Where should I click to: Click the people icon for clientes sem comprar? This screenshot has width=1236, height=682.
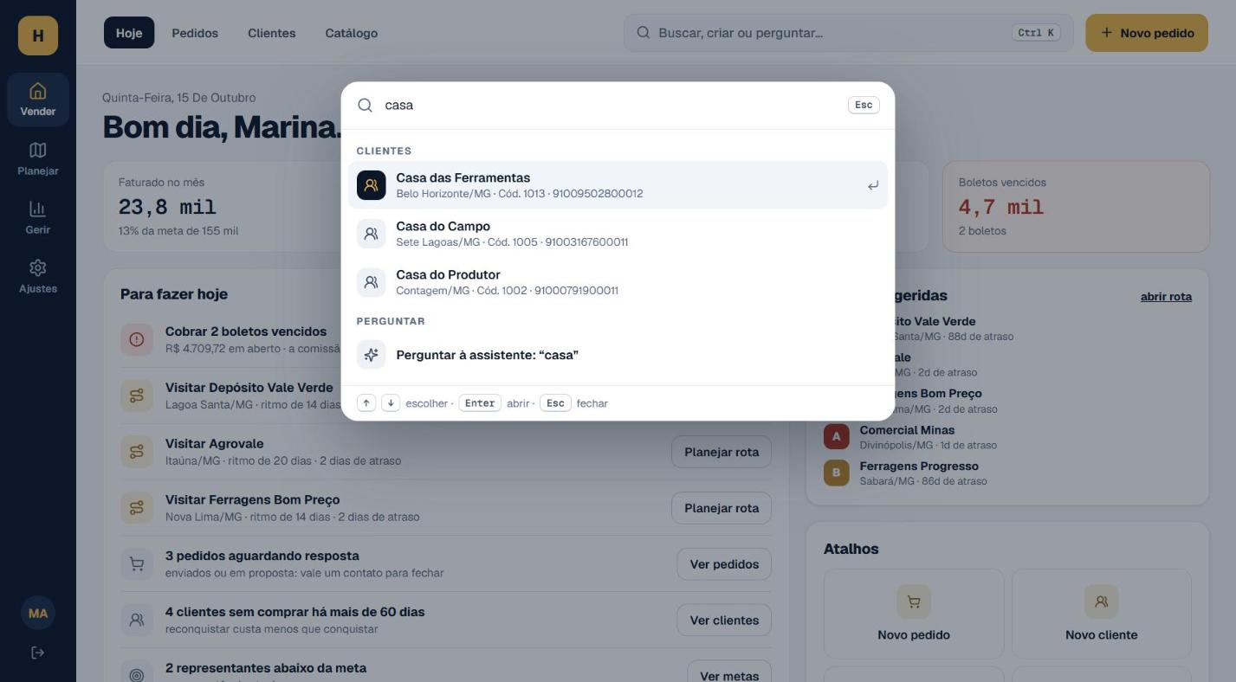(137, 620)
